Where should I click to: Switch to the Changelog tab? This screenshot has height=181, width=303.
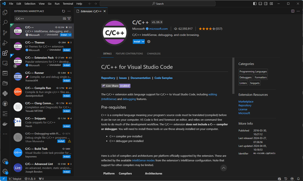(x=154, y=54)
